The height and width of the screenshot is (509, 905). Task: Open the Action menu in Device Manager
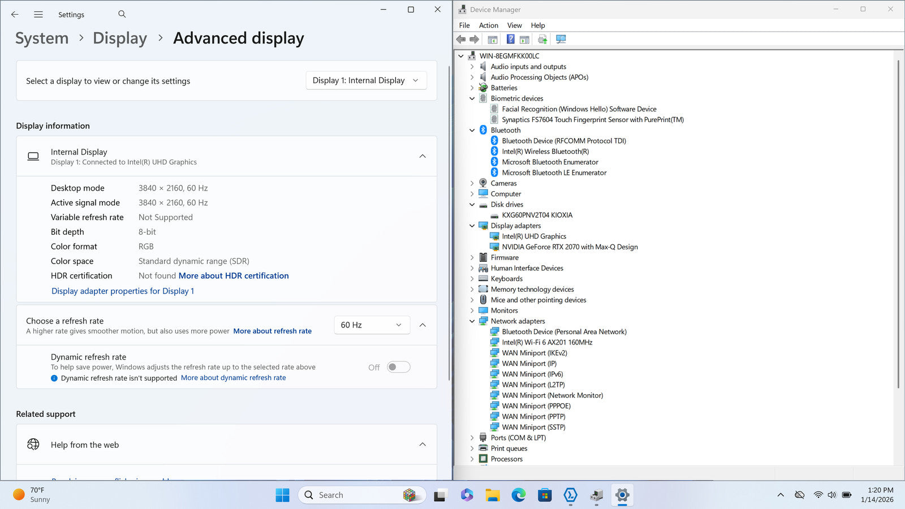point(488,25)
